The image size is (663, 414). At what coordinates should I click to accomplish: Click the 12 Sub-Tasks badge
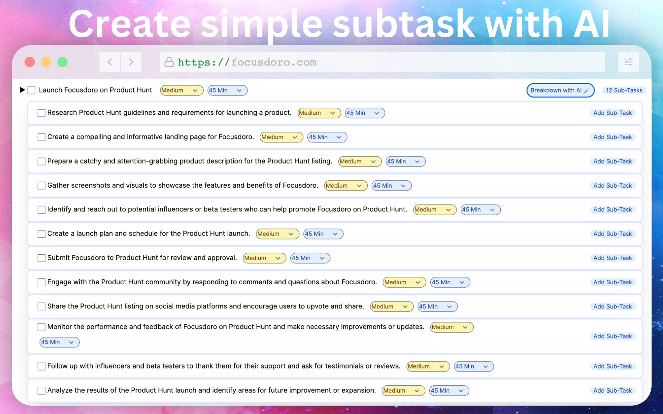point(624,90)
